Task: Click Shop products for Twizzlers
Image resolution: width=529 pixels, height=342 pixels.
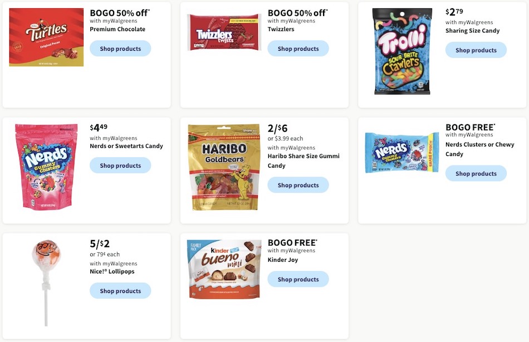Action: click(x=298, y=48)
